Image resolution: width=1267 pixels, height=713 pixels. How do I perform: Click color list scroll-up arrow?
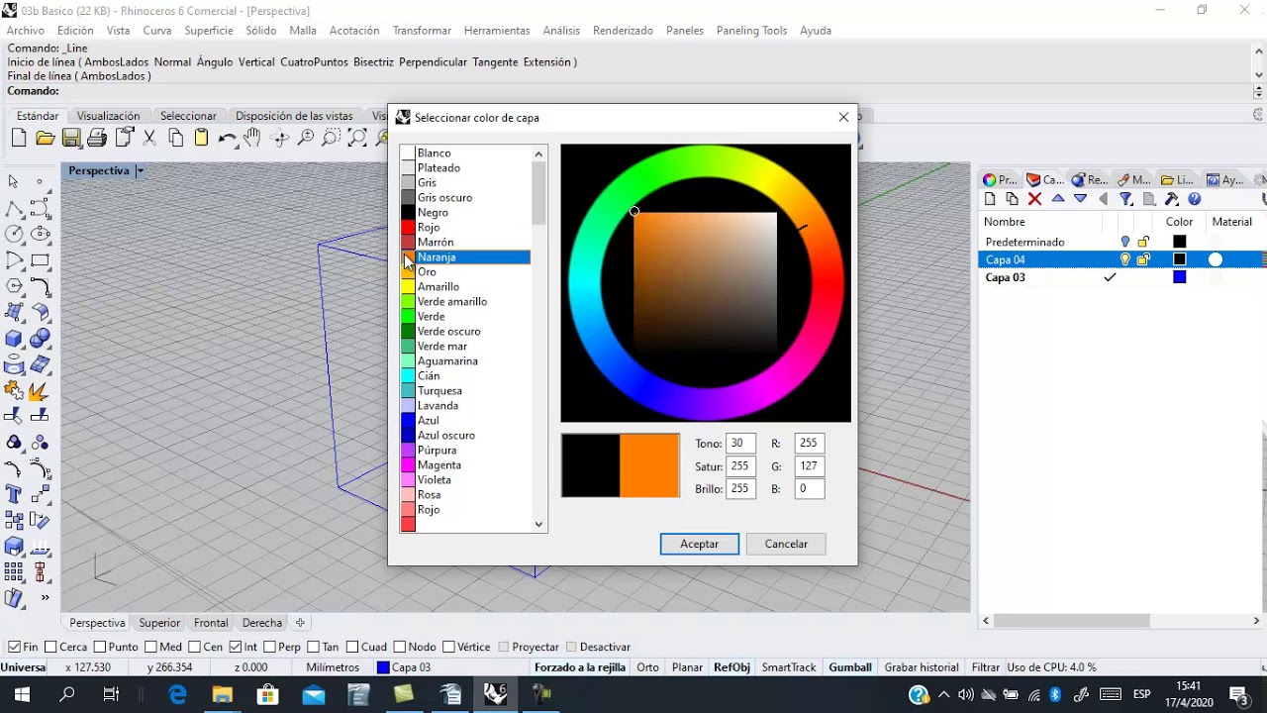[x=539, y=153]
